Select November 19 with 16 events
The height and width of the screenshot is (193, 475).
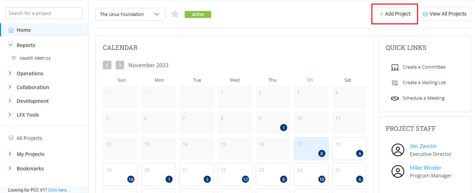120,174
